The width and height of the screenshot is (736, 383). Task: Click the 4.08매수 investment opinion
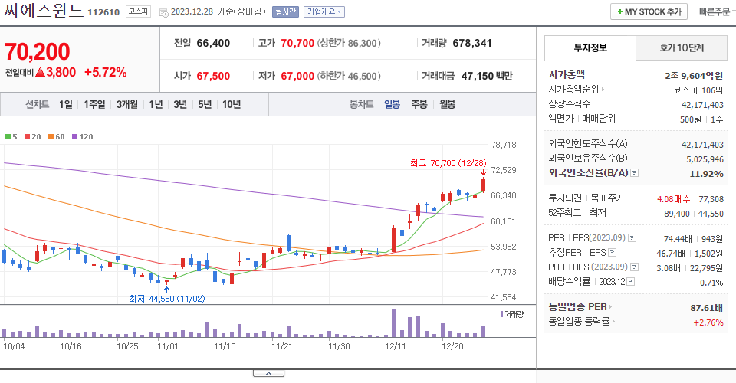tap(674, 199)
